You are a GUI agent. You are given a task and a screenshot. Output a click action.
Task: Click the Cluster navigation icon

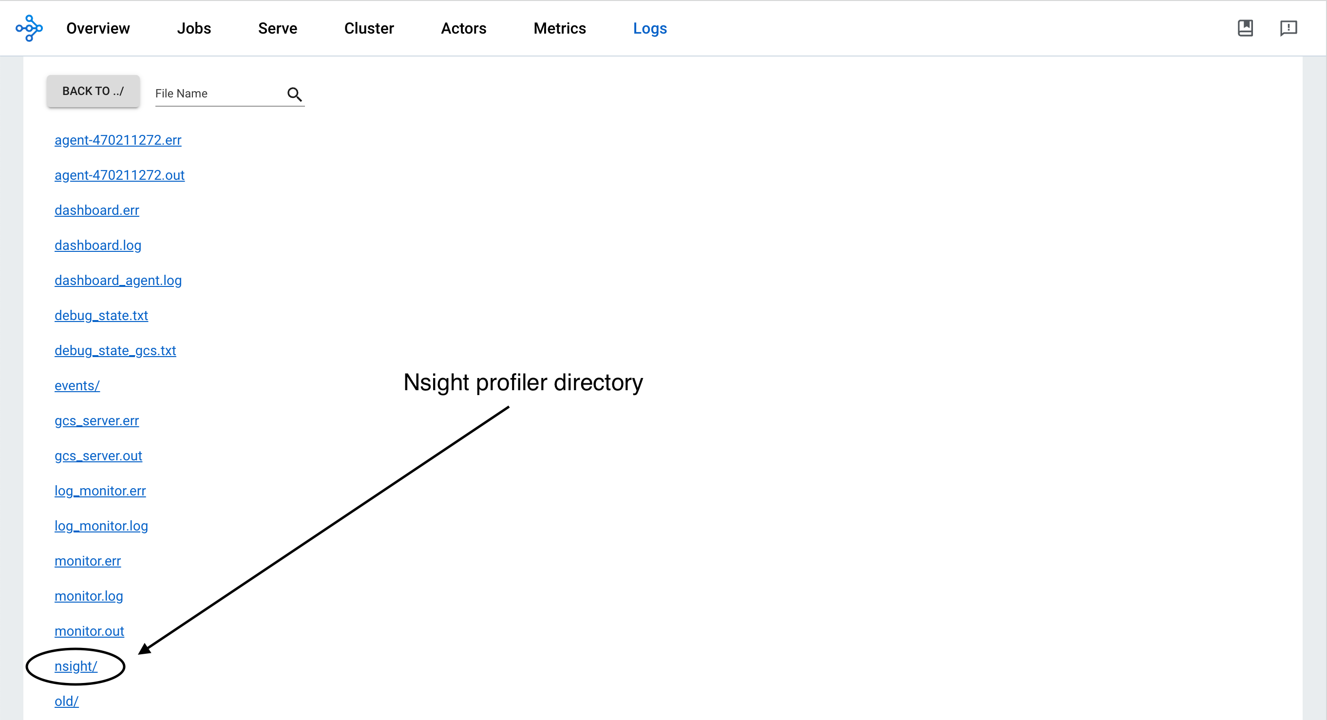pos(369,28)
